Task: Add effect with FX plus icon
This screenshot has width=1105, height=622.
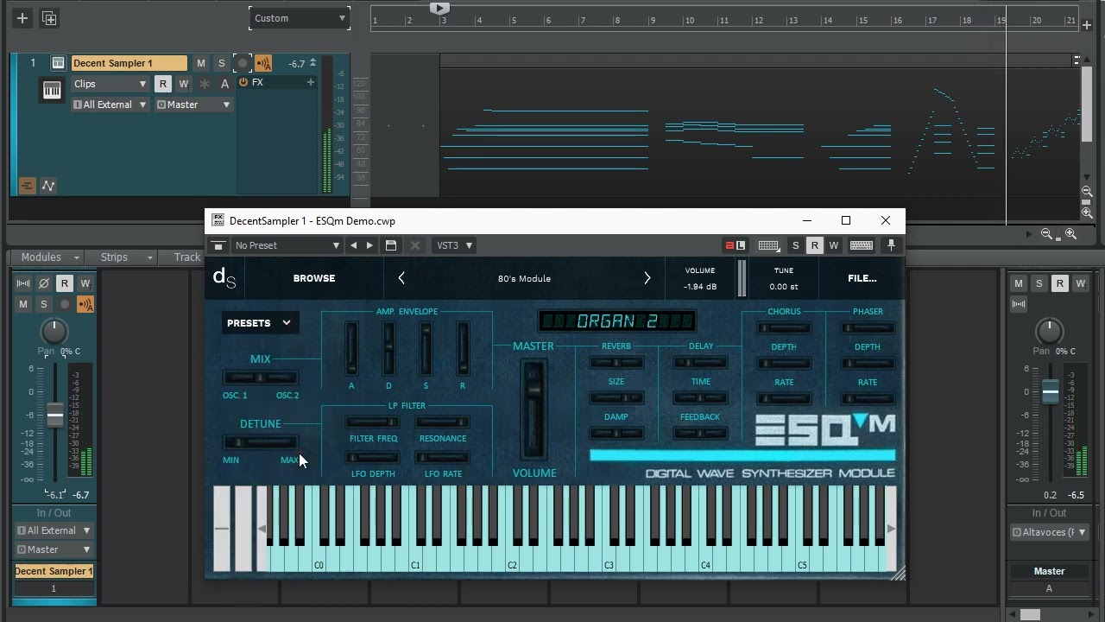Action: pos(310,82)
